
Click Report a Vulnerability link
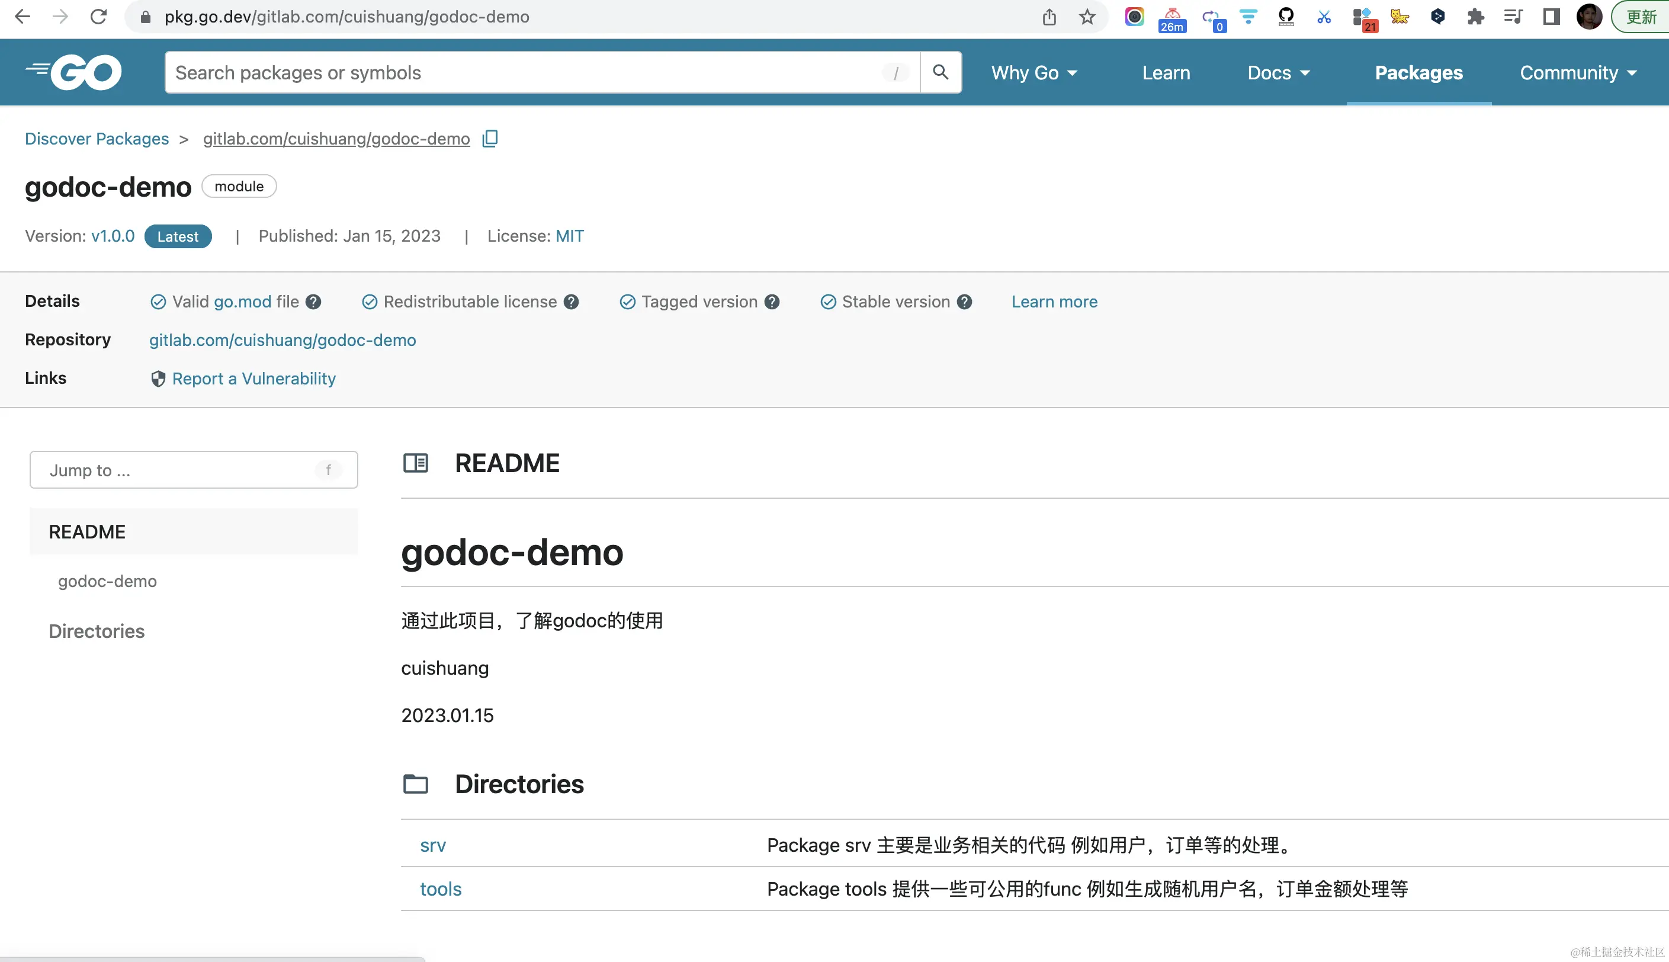pos(253,379)
